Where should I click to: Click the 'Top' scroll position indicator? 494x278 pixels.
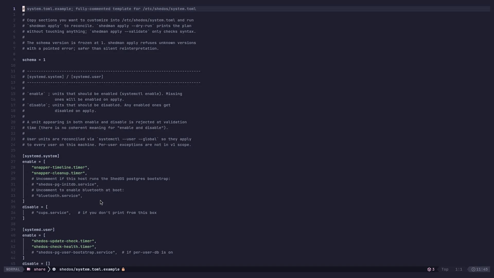pyautogui.click(x=445, y=269)
